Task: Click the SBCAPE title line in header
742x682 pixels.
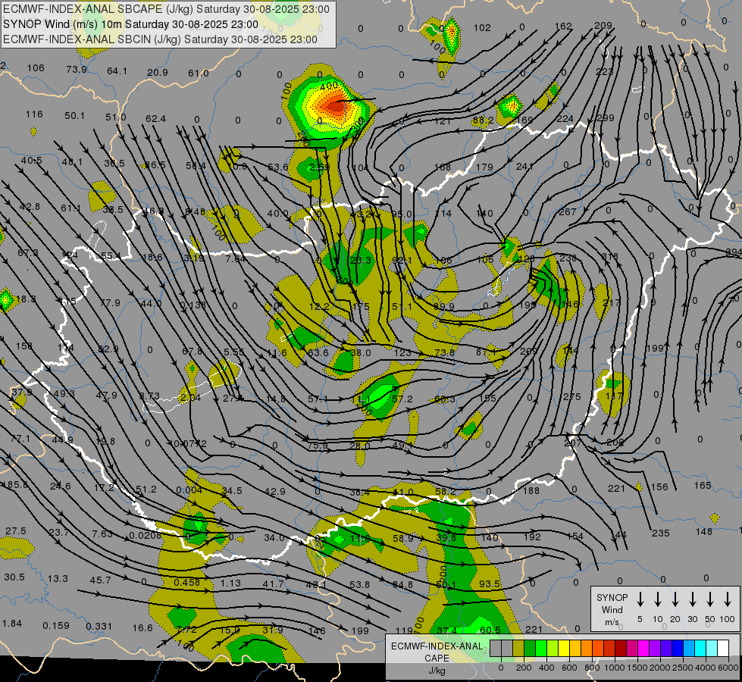Action: coord(166,9)
